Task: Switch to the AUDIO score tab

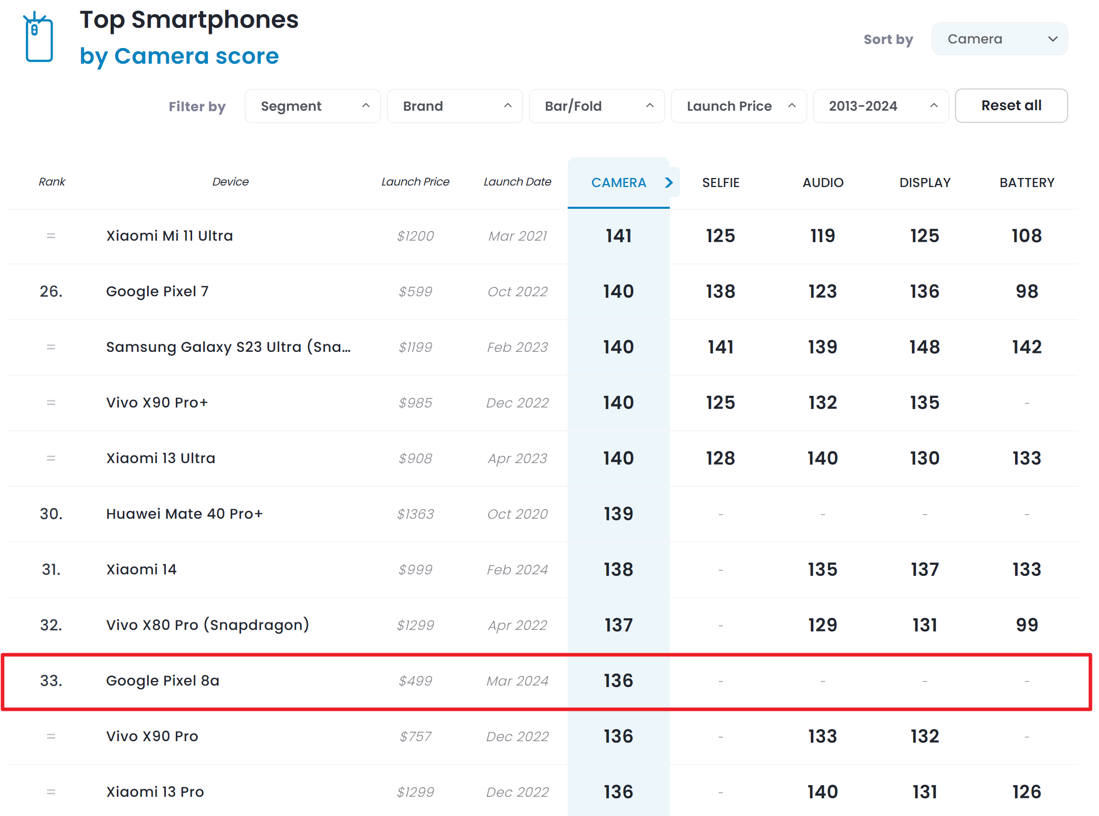Action: click(x=822, y=183)
